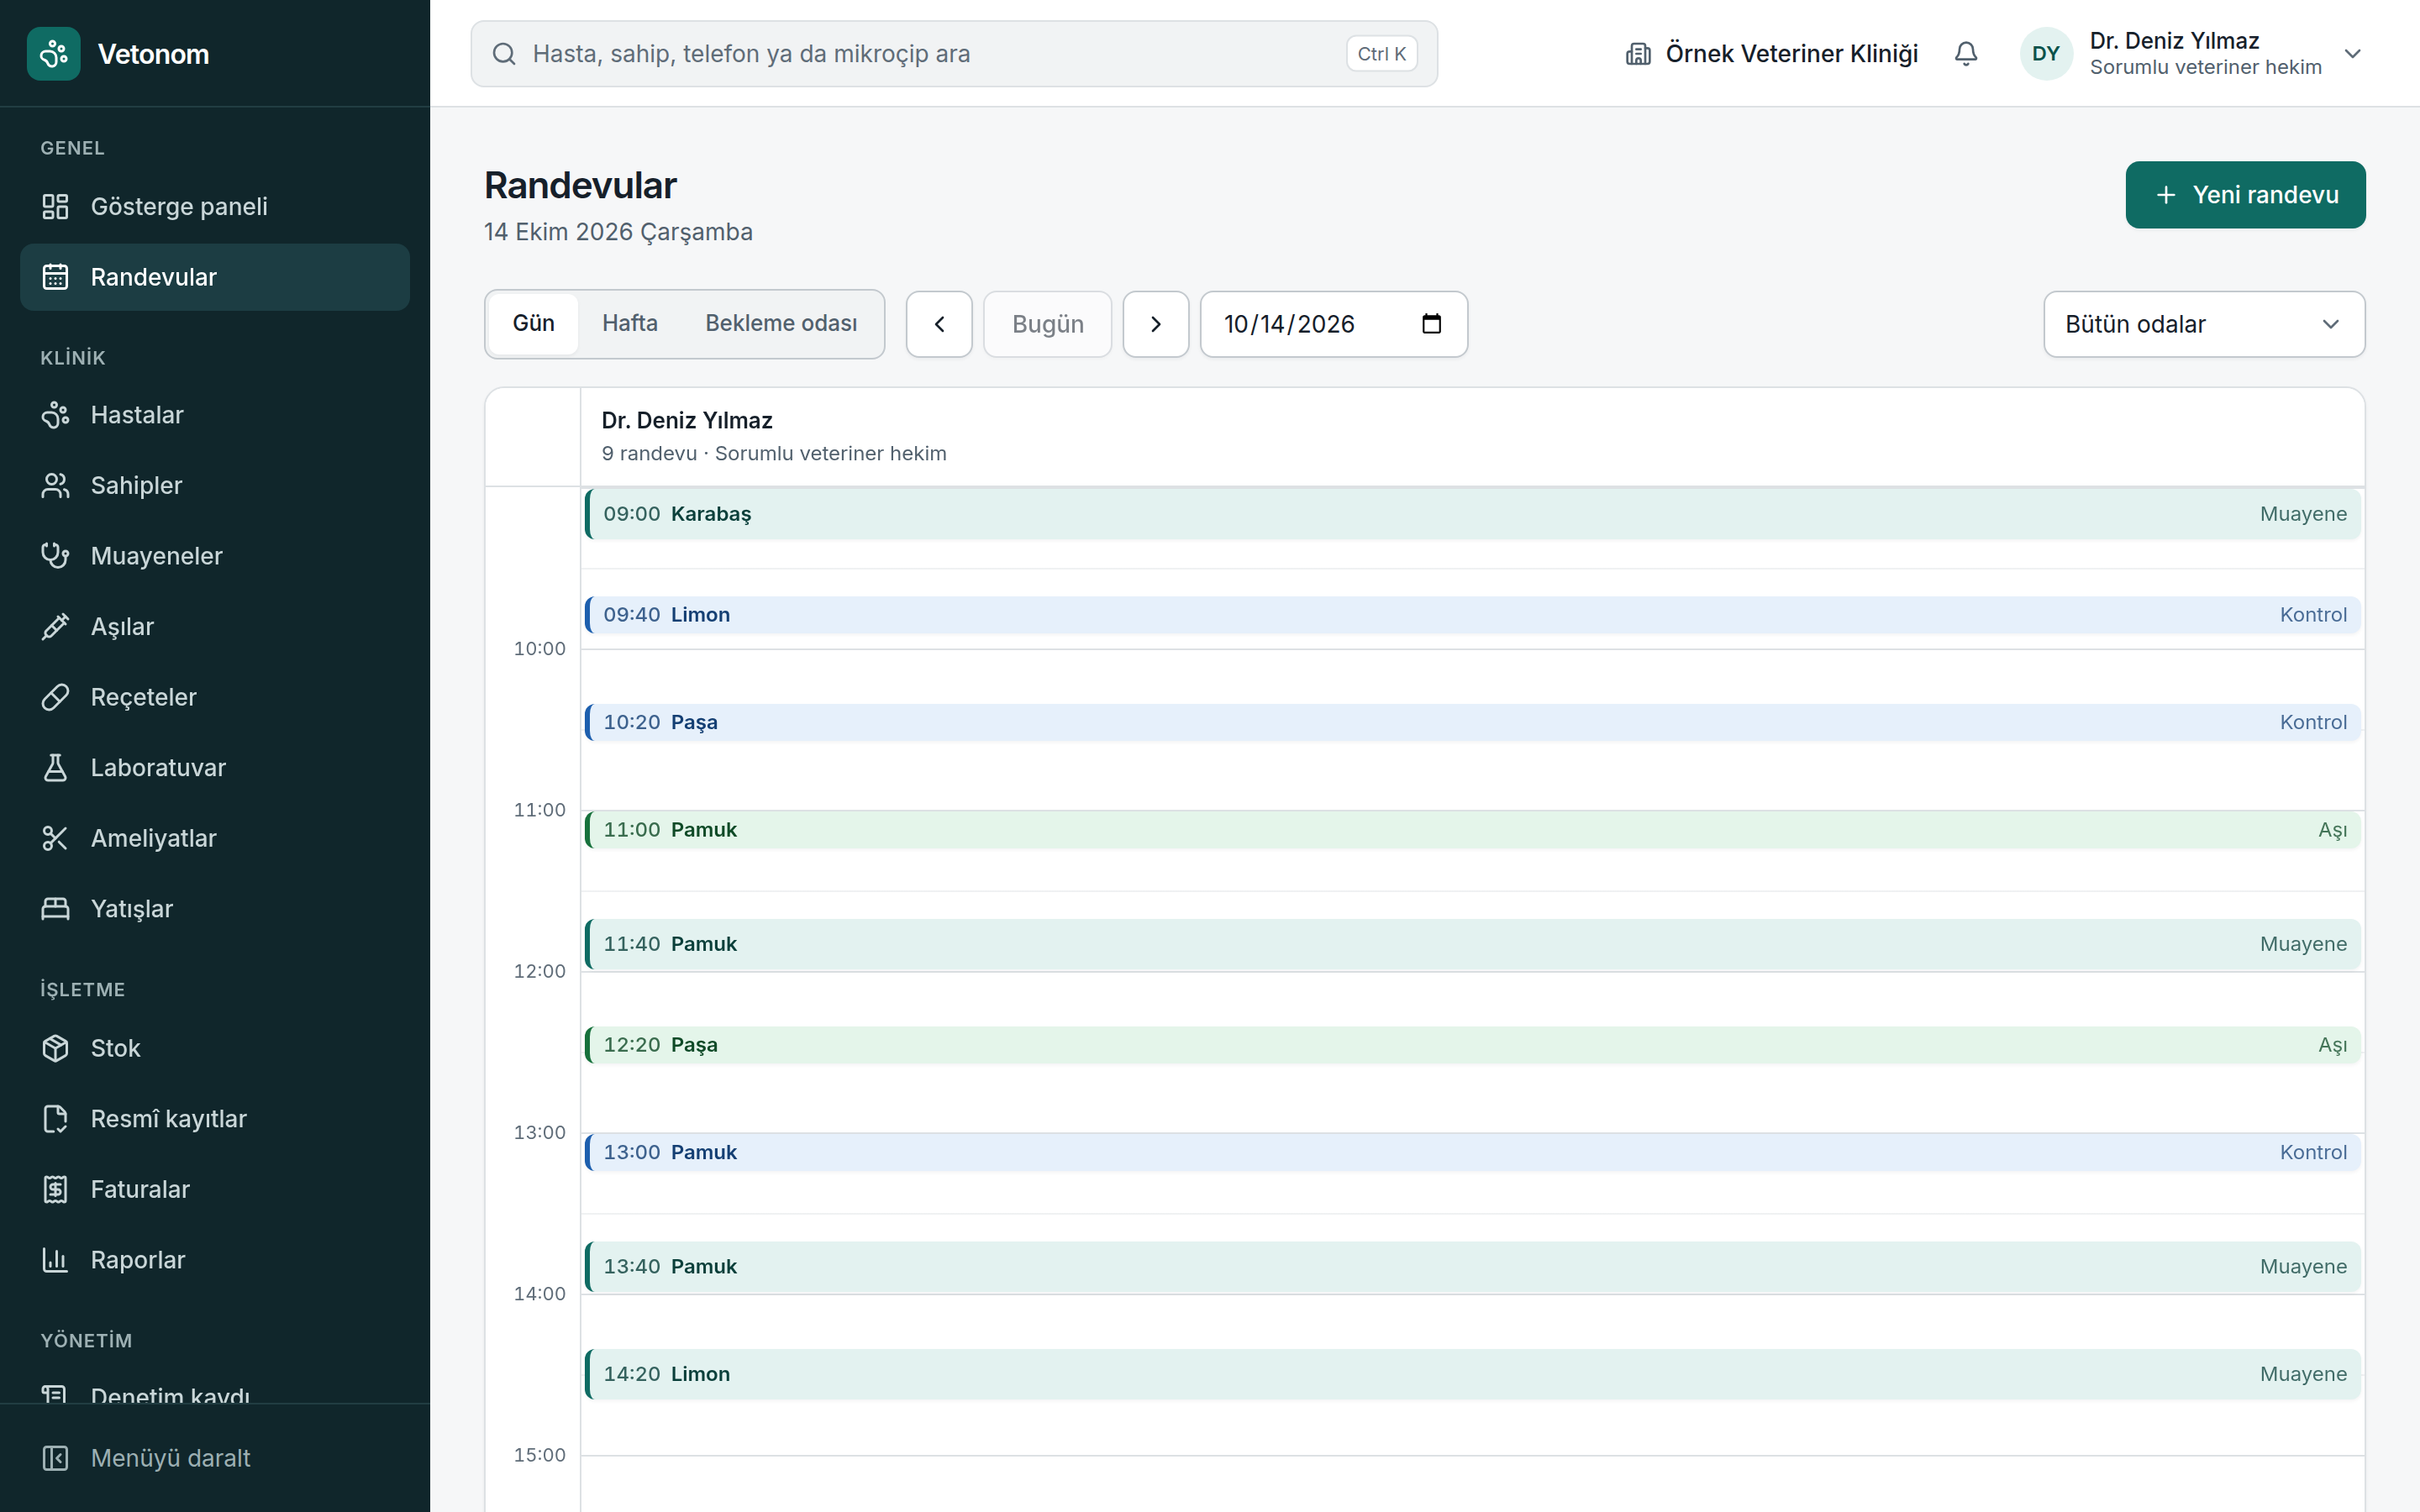The height and width of the screenshot is (1512, 2420).
Task: Click the Bugün button
Action: click(x=1047, y=324)
